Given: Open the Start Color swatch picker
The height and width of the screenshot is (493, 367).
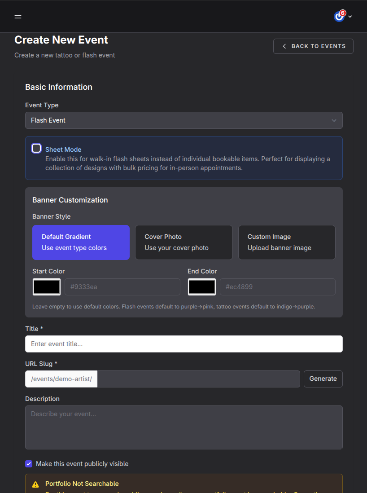Looking at the screenshot, I should pyautogui.click(x=46, y=286).
